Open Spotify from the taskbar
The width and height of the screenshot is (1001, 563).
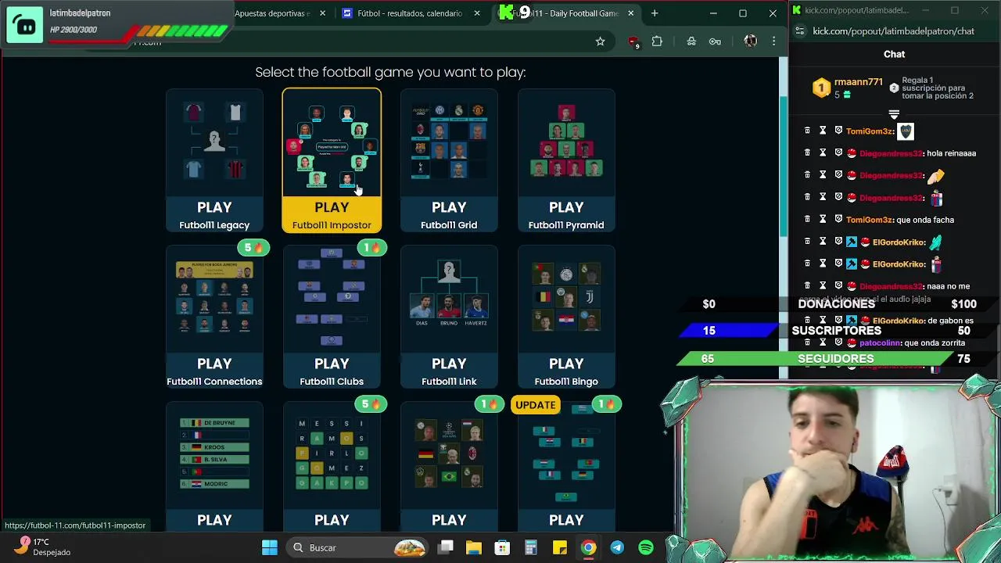click(646, 547)
